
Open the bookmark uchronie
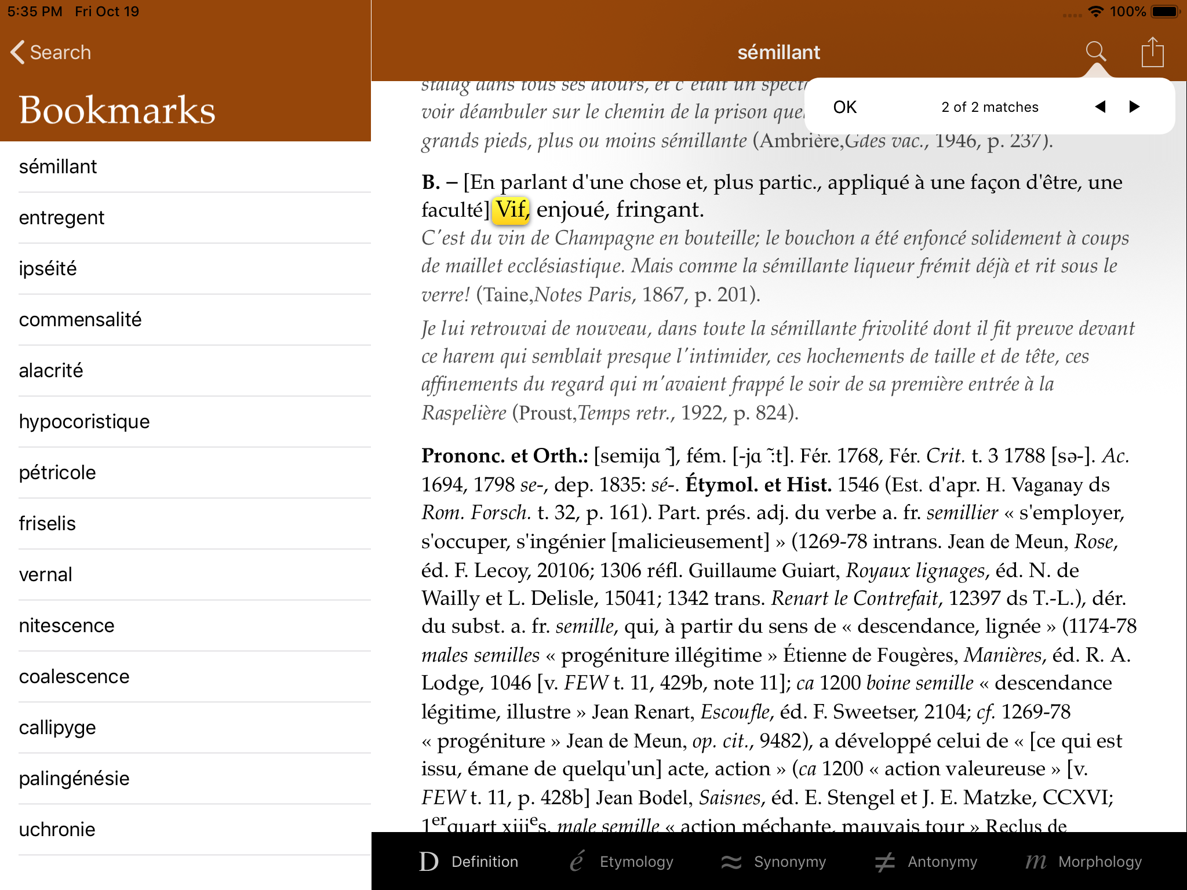click(57, 830)
